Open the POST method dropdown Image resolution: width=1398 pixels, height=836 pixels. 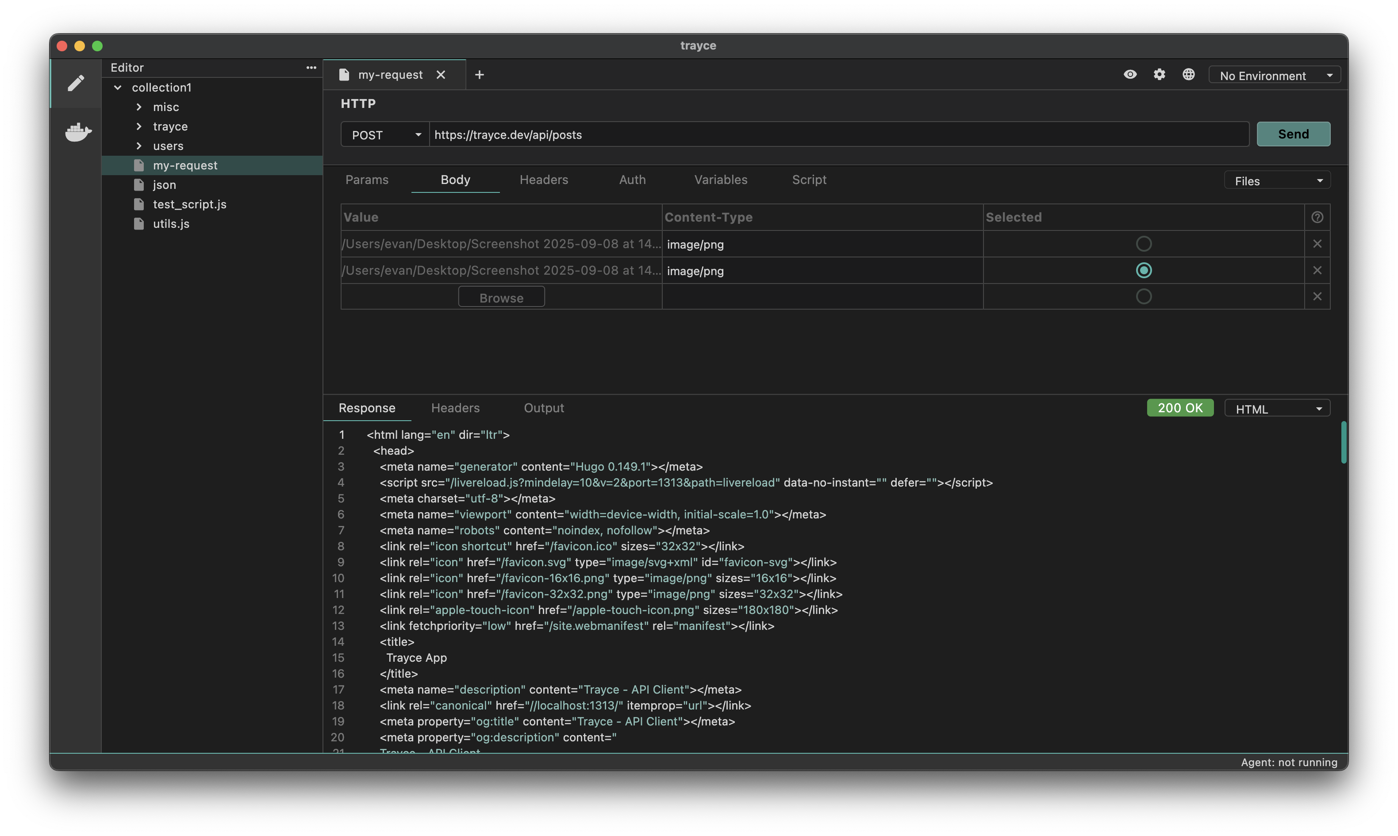pos(385,134)
